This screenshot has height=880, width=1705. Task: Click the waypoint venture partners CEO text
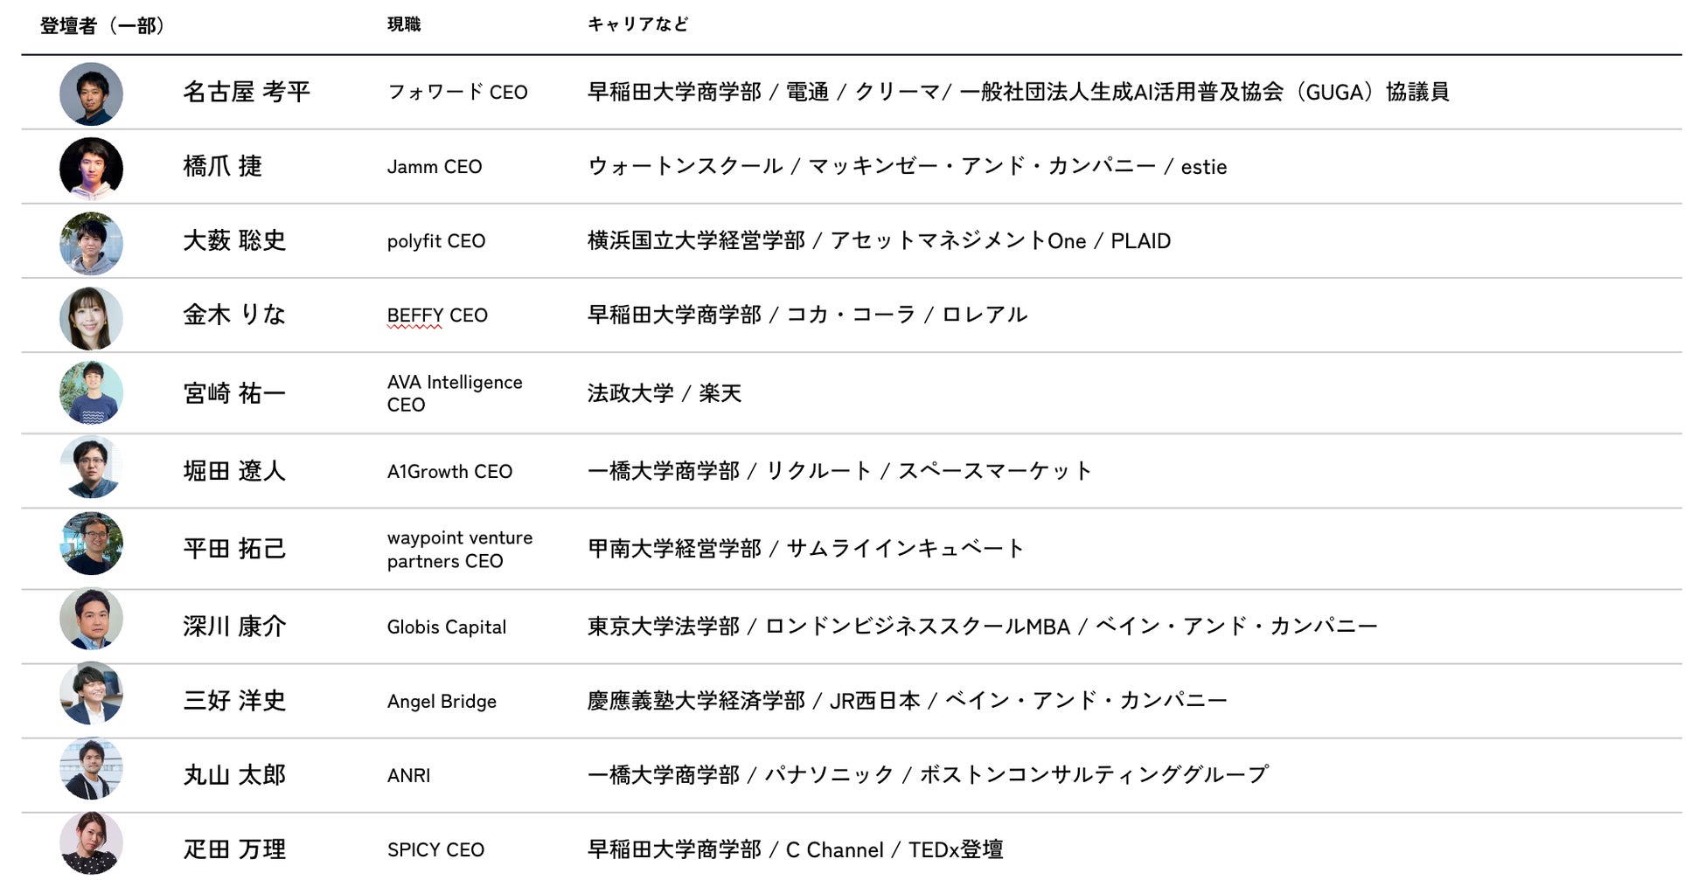[x=460, y=549]
